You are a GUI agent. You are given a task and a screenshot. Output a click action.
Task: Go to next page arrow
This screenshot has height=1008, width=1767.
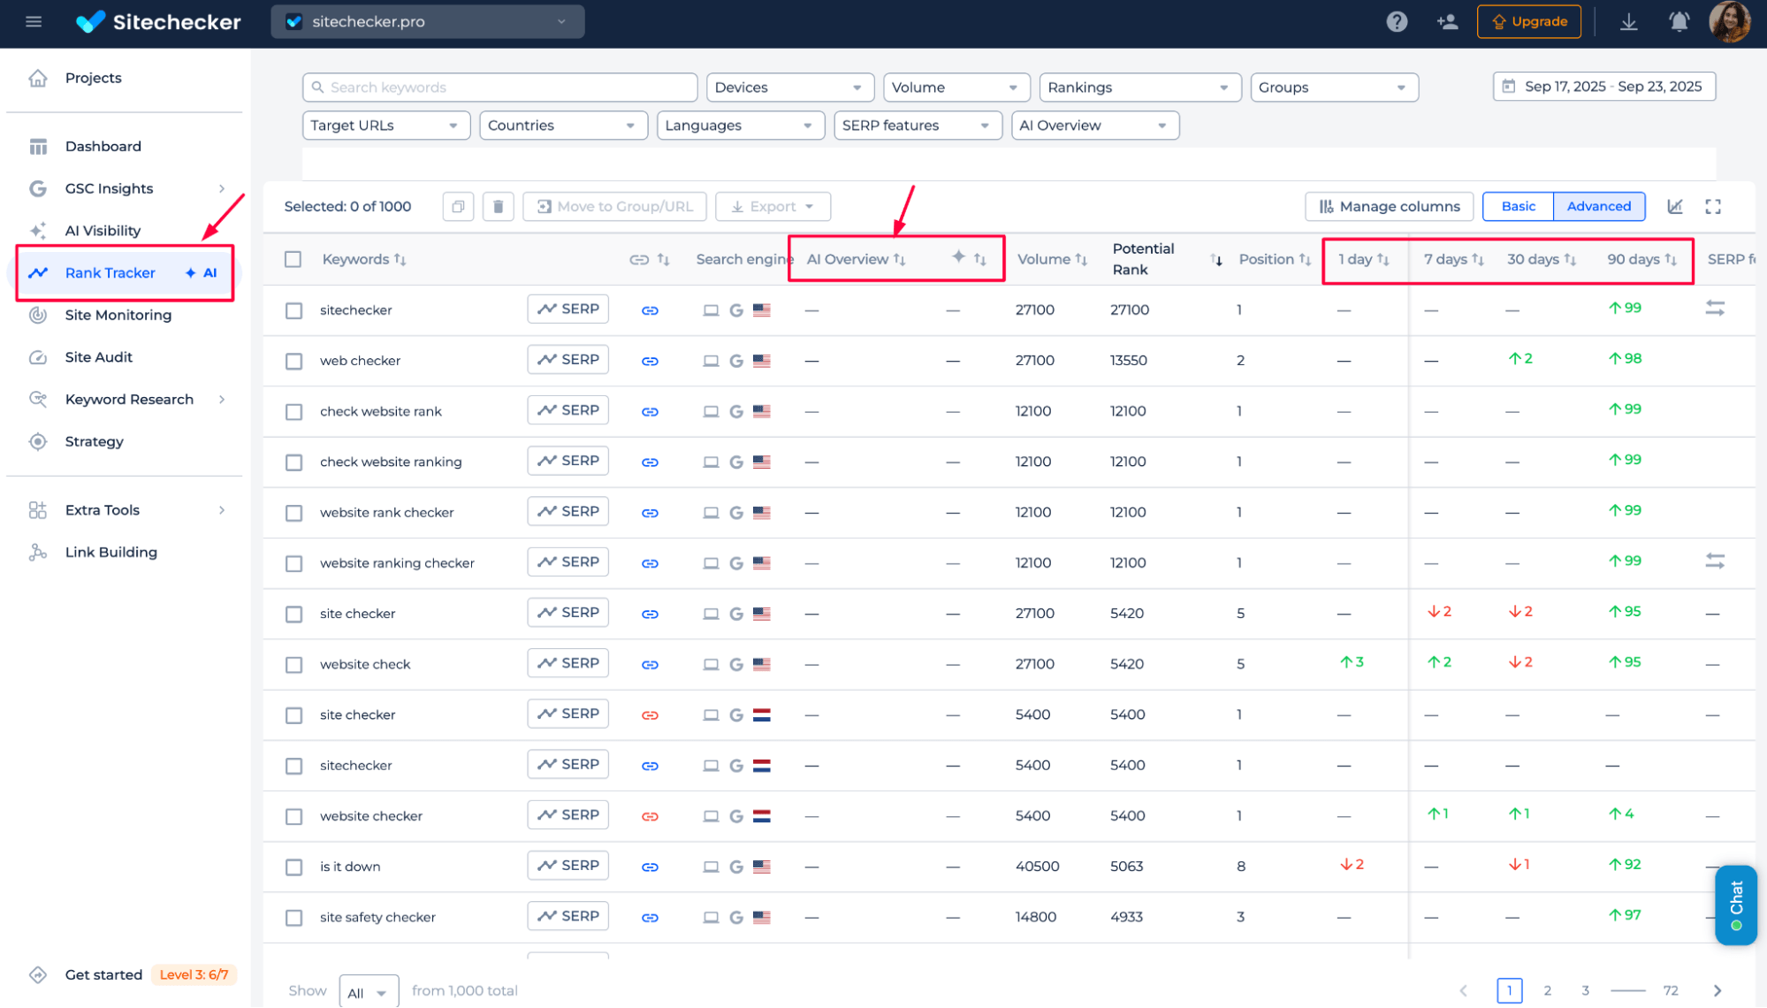click(1717, 990)
